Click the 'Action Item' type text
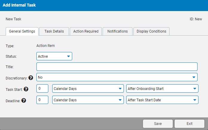The height and width of the screenshot is (130, 208). (45, 46)
